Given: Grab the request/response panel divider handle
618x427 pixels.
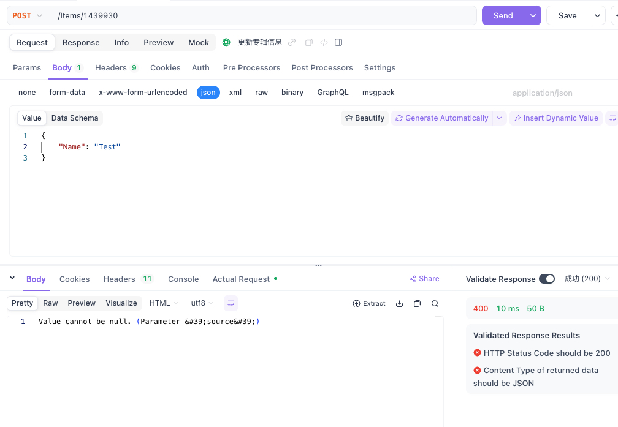Looking at the screenshot, I should [318, 266].
